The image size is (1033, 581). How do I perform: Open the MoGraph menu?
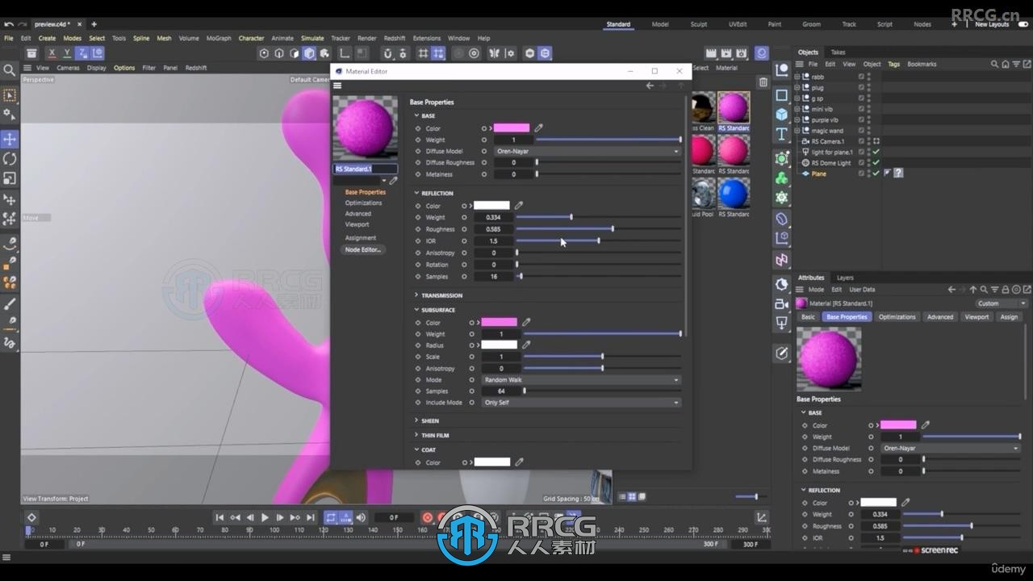tap(219, 38)
